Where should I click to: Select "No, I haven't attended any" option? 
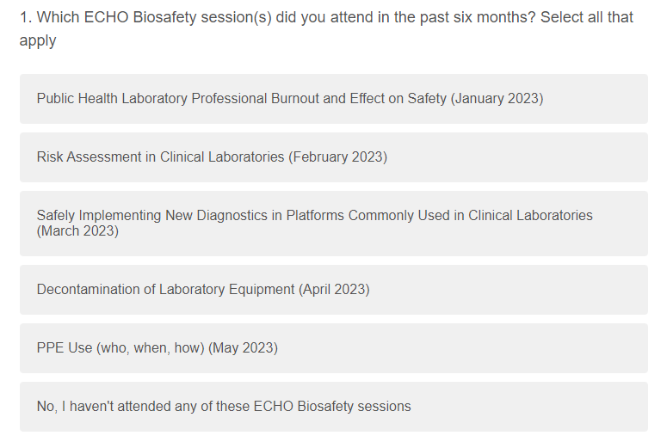224,407
